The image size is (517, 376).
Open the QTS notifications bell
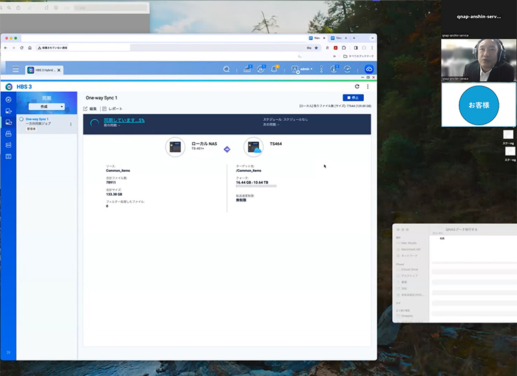(x=274, y=69)
